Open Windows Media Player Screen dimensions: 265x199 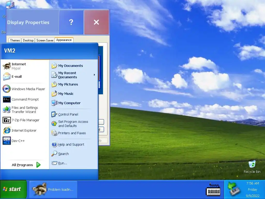coord(25,89)
